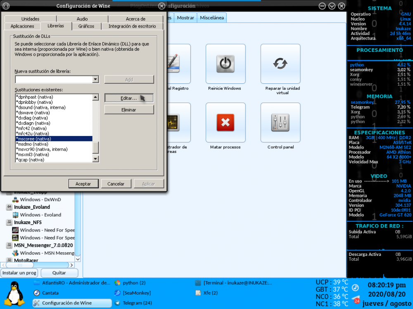Switch to SeaMonkey taskbar window
Screen dimensions: 413x309
click(x=136, y=293)
